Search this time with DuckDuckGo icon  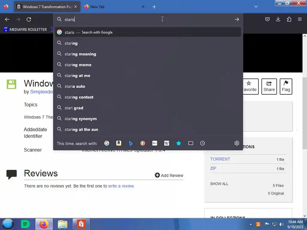tap(143, 143)
